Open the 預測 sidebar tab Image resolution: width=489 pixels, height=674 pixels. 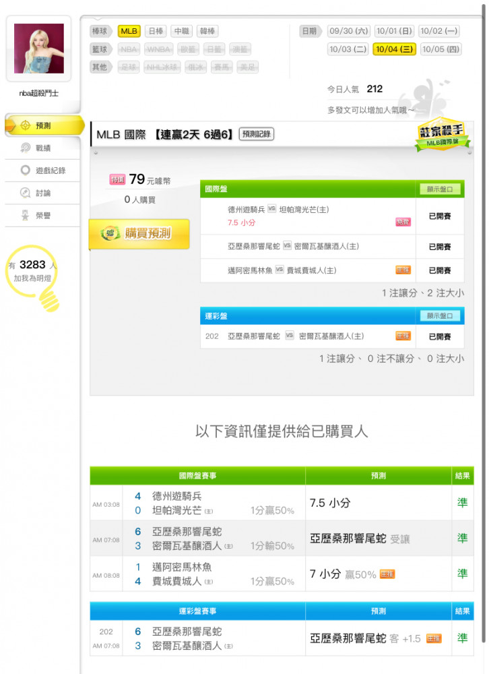43,125
